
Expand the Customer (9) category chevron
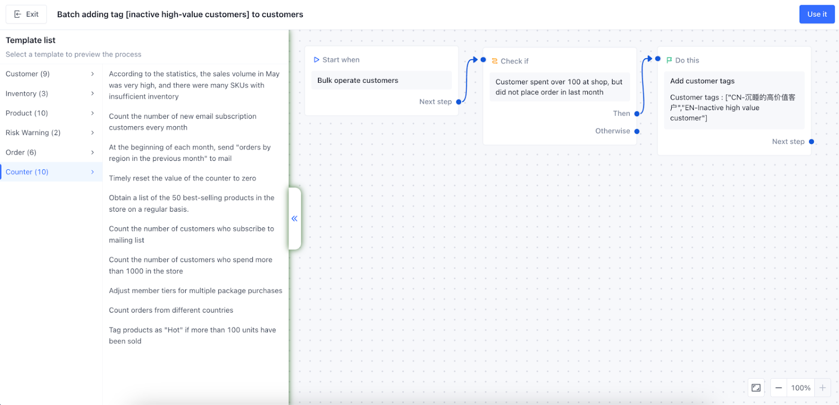93,74
